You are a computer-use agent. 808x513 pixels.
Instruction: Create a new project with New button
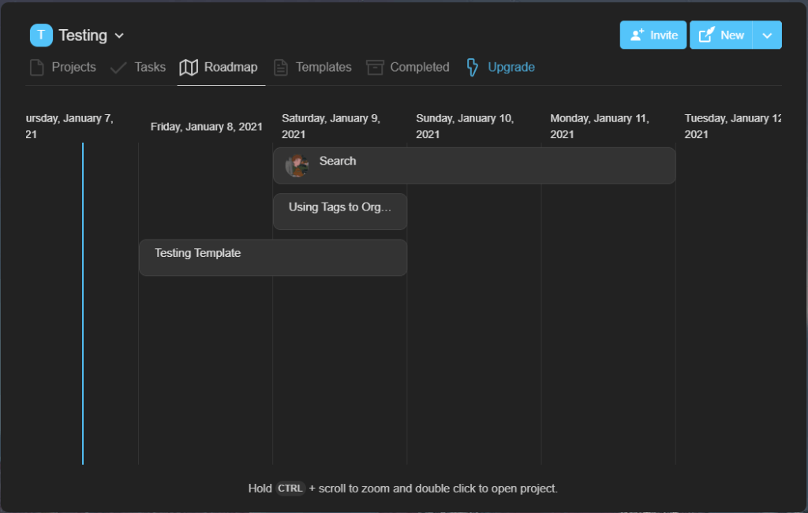[721, 35]
